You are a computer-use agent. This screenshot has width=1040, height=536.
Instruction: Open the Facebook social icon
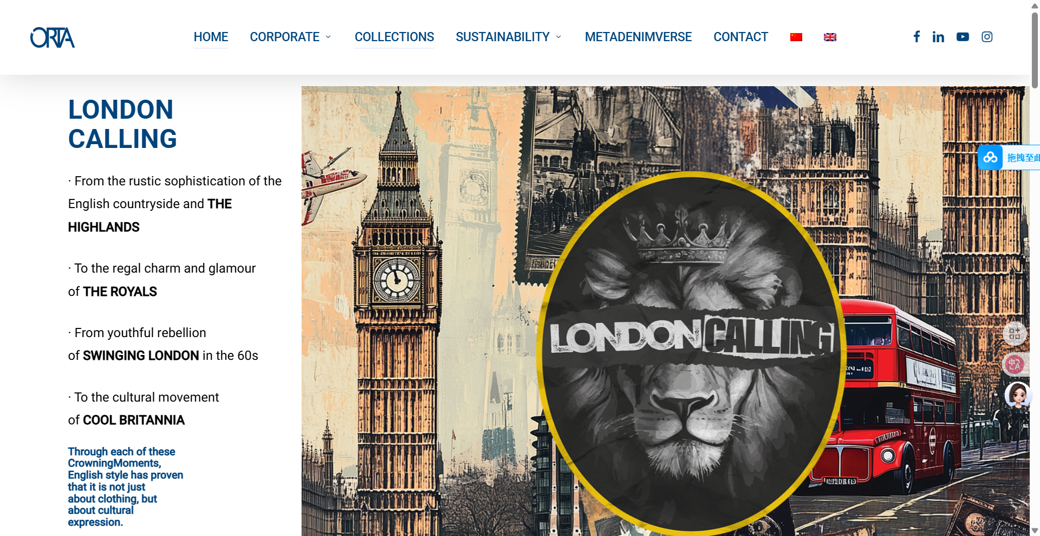[916, 37]
